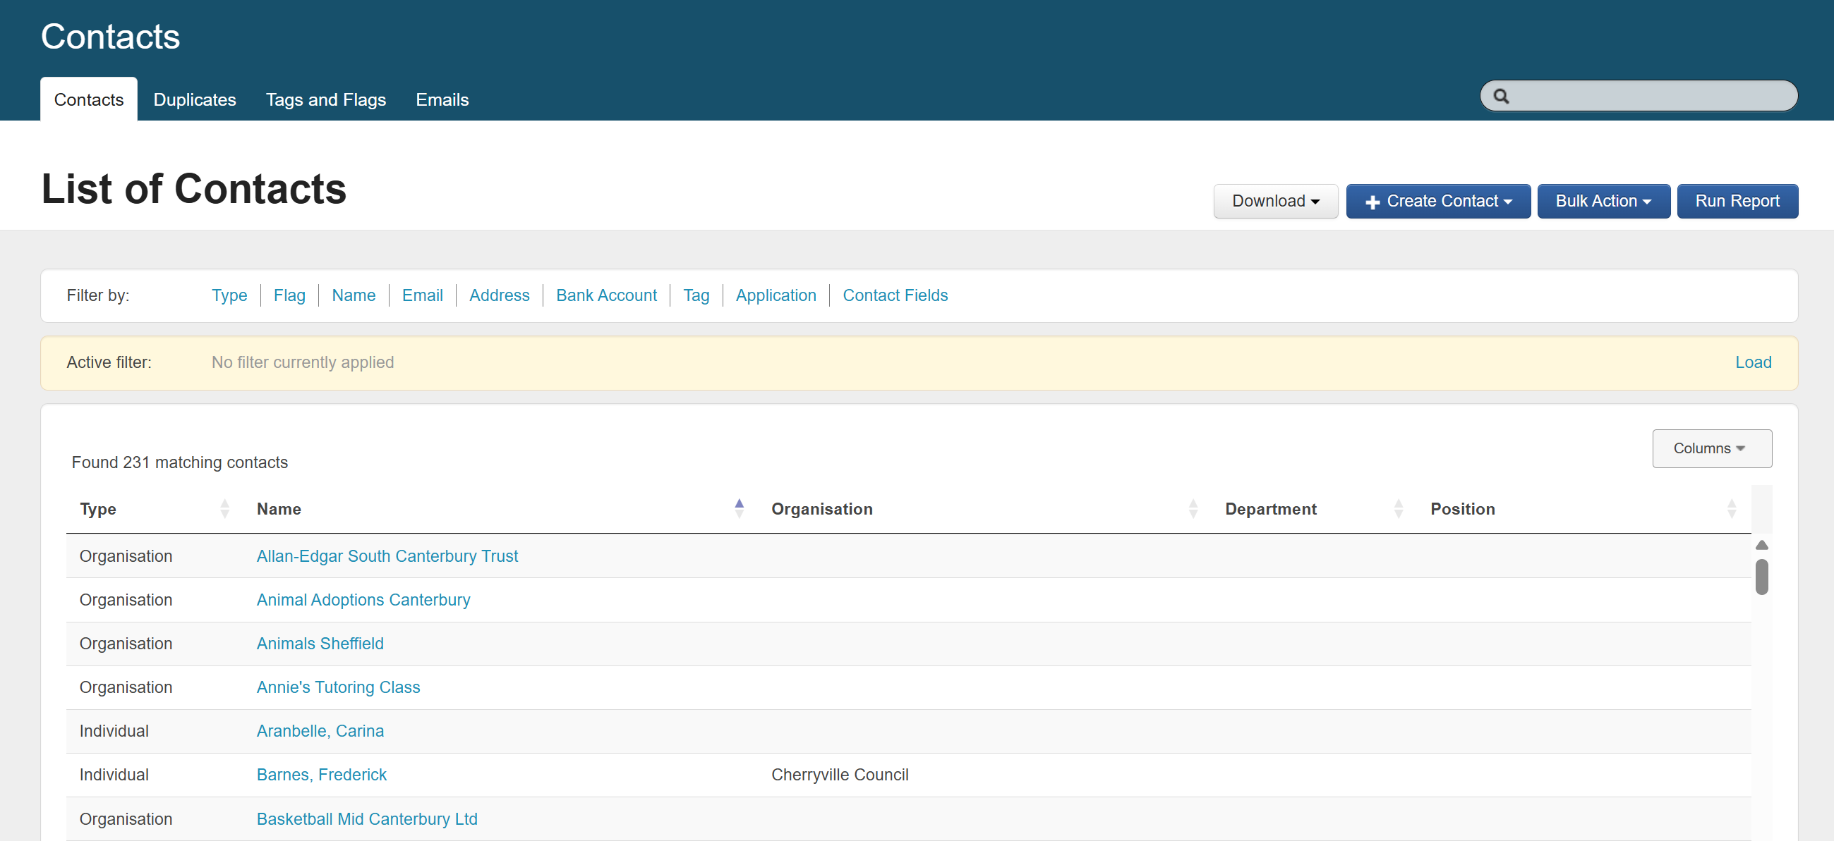Open the Create Contact dropdown
This screenshot has width=1834, height=841.
pyautogui.click(x=1438, y=202)
